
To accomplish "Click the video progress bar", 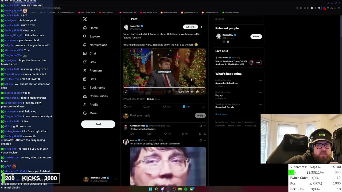I will pyautogui.click(x=164, y=87).
